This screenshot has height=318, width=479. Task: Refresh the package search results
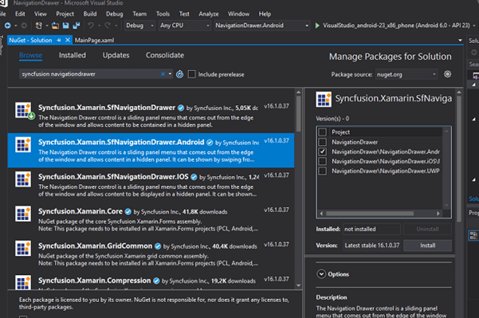[179, 74]
